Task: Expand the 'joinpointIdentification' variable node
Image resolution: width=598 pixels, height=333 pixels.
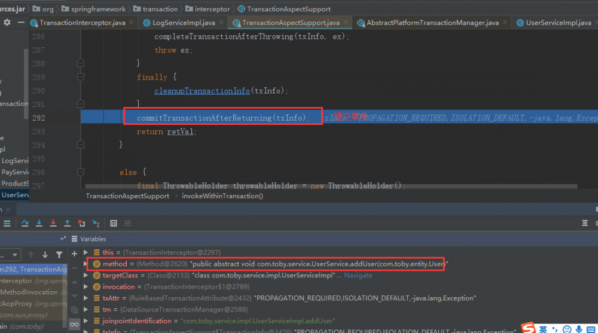Action: pyautogui.click(x=86, y=321)
